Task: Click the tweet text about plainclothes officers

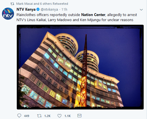Action: click(x=77, y=17)
